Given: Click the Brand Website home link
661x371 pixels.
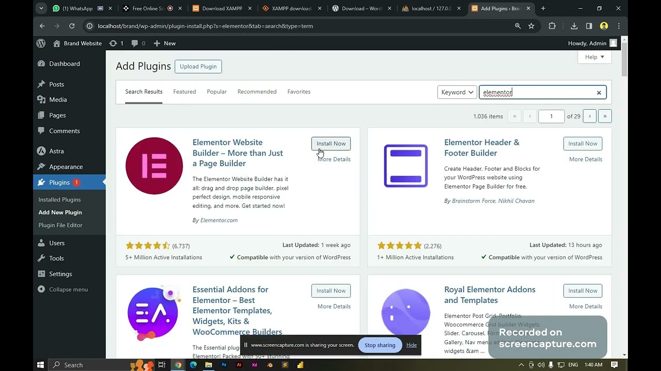Looking at the screenshot, I should pyautogui.click(x=77, y=43).
